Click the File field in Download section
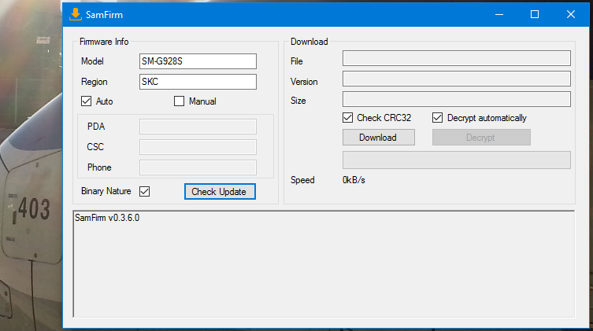The height and width of the screenshot is (331, 593). [456, 59]
